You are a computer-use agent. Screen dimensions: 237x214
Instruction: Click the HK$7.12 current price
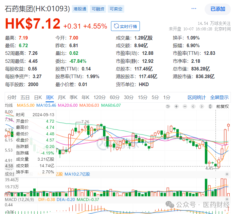coord(33,24)
